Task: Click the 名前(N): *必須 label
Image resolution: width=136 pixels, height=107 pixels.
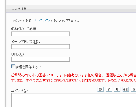Action: coord(24,29)
